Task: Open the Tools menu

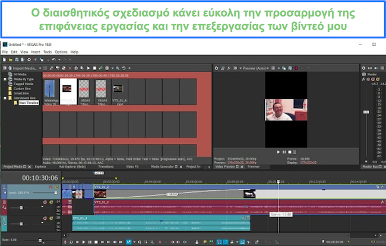Action: coord(48,52)
